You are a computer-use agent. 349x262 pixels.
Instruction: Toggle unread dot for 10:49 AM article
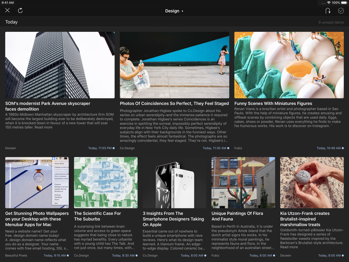(x=343, y=148)
